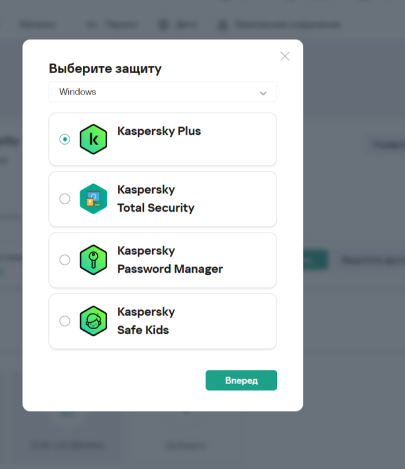
Task: Click the Kaspersky Total Security monitor icon
Action: (x=93, y=198)
